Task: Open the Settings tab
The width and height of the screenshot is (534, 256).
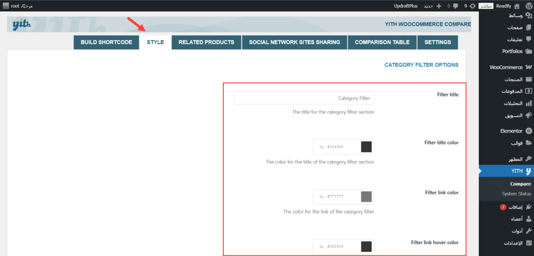Action: click(438, 42)
